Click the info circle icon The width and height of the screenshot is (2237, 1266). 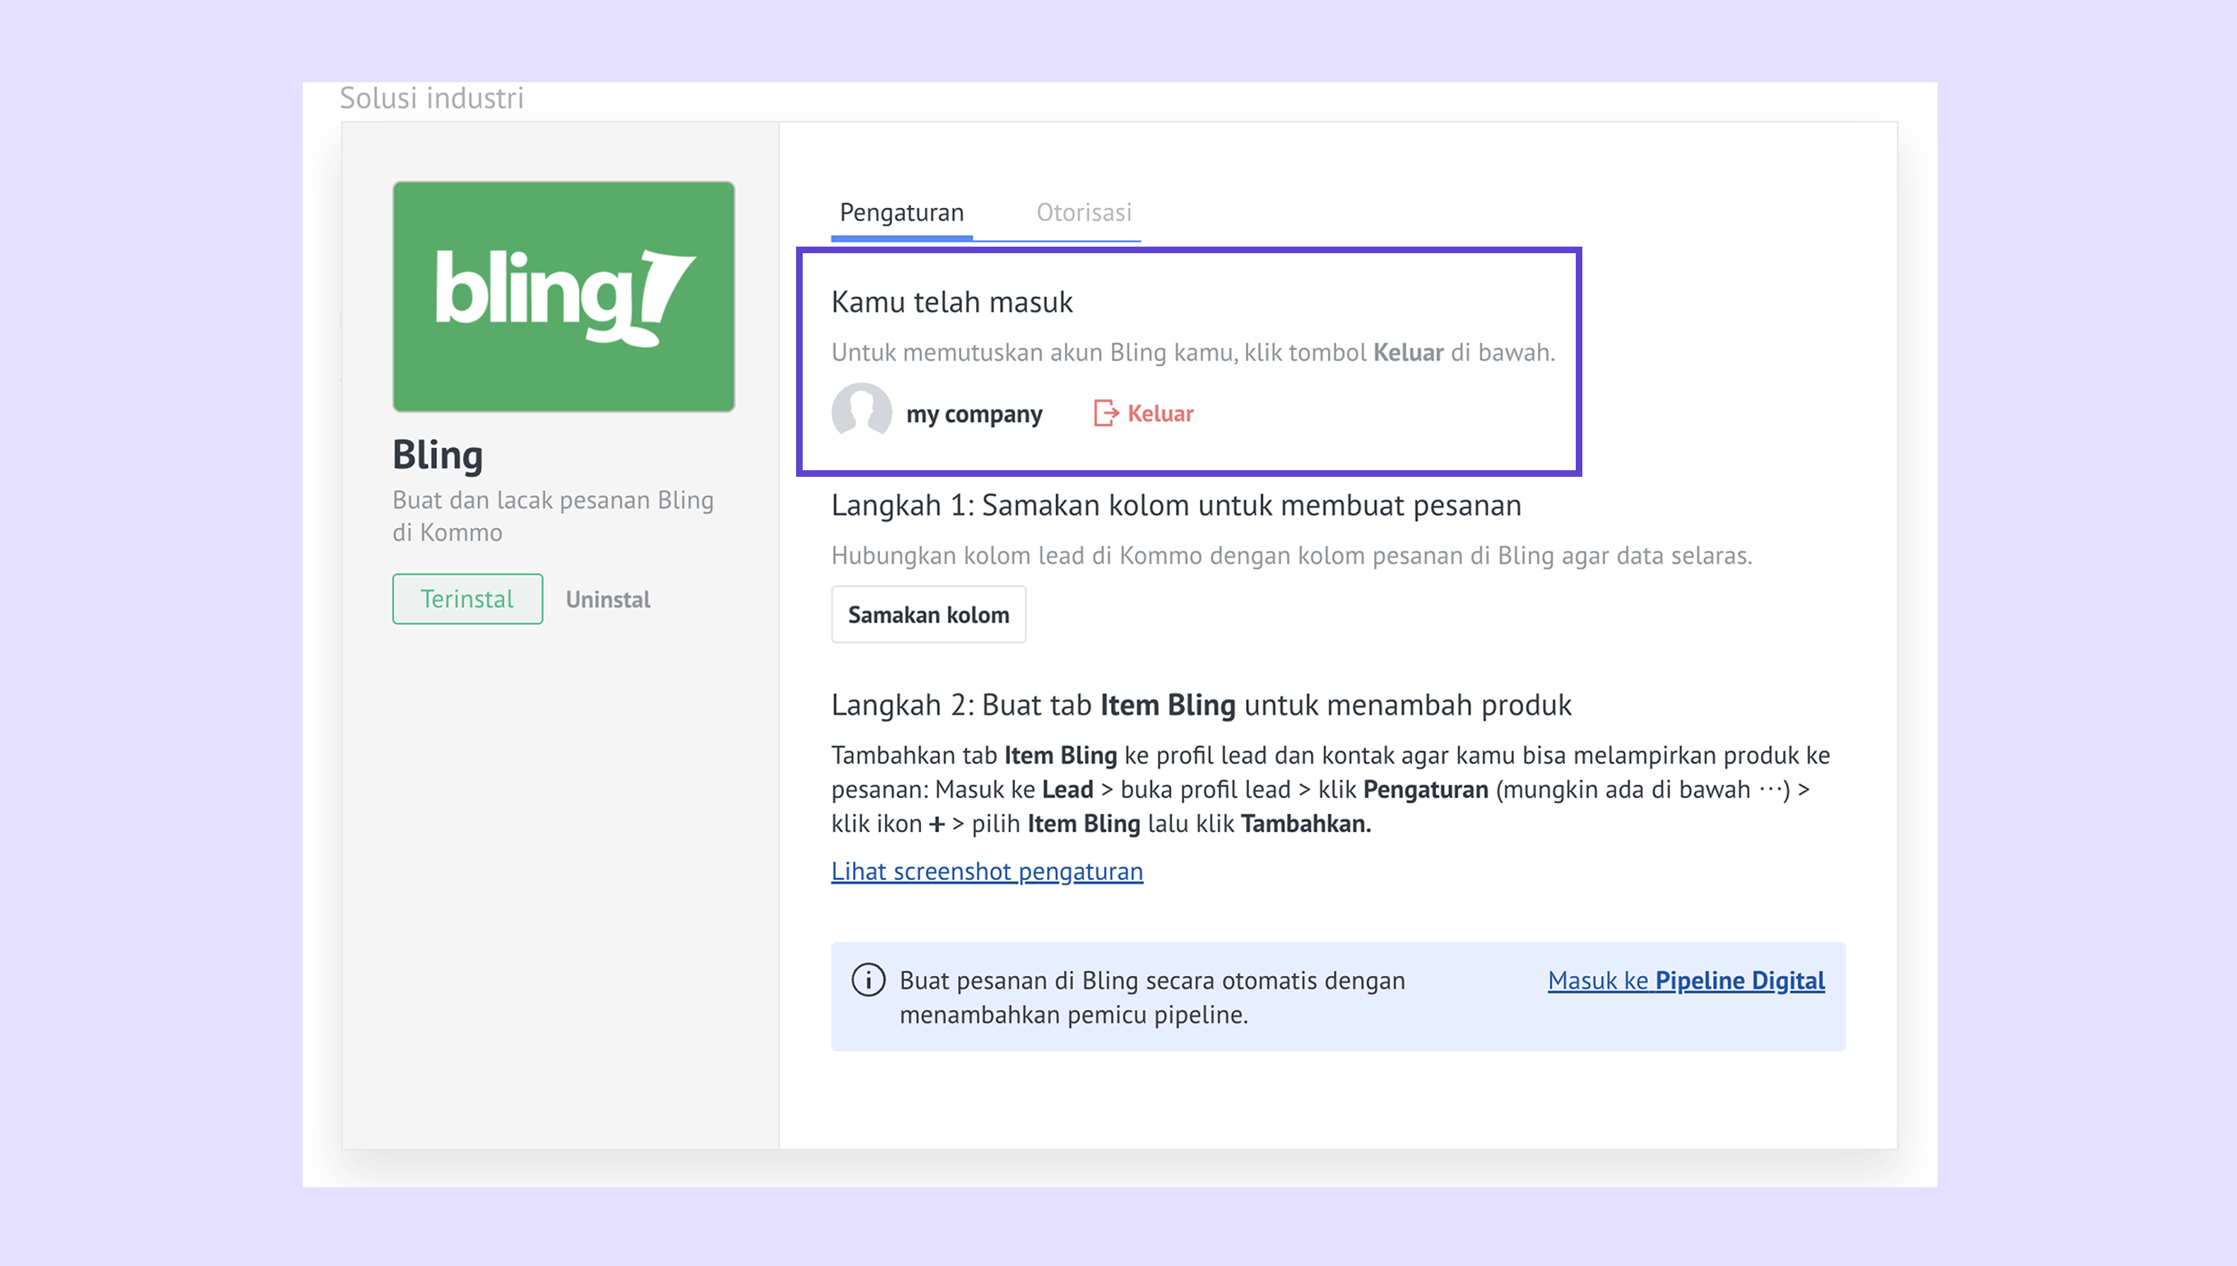[x=868, y=980]
